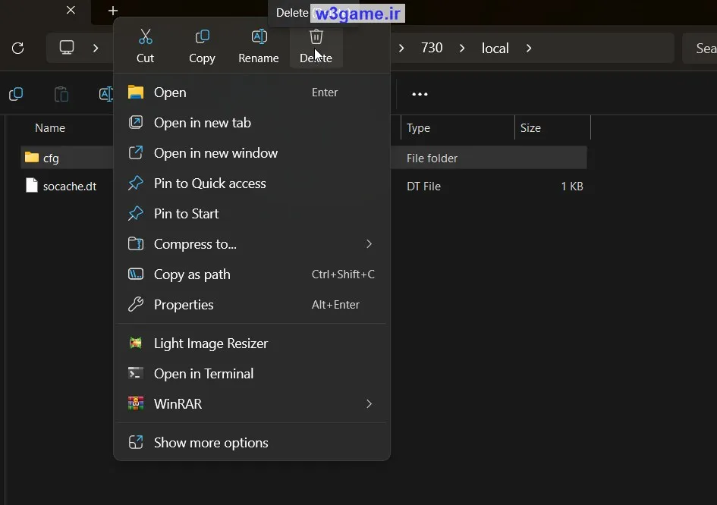Click the Light Image Resizer icon
The image size is (717, 505).
coord(136,343)
